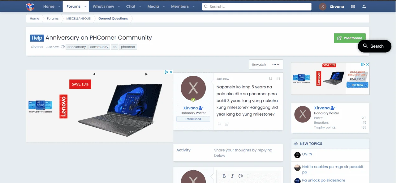Open the AdChoices info icon on the large ad

[166, 72]
